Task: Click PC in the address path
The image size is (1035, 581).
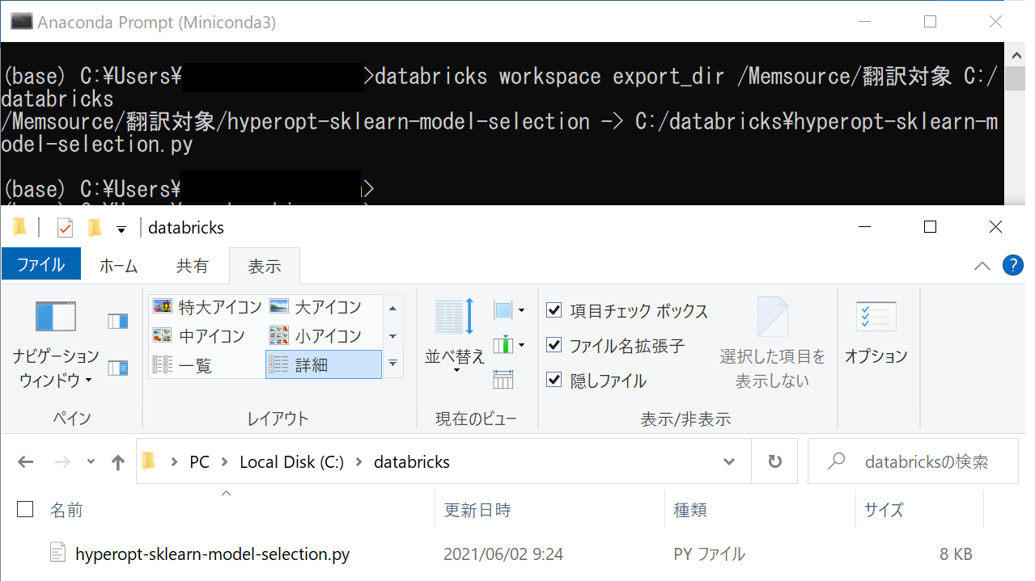Action: click(x=199, y=462)
